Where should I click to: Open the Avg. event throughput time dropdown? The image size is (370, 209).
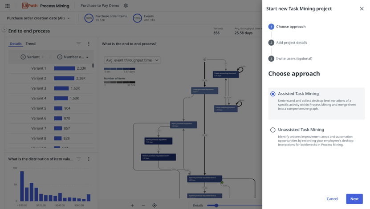click(x=132, y=60)
